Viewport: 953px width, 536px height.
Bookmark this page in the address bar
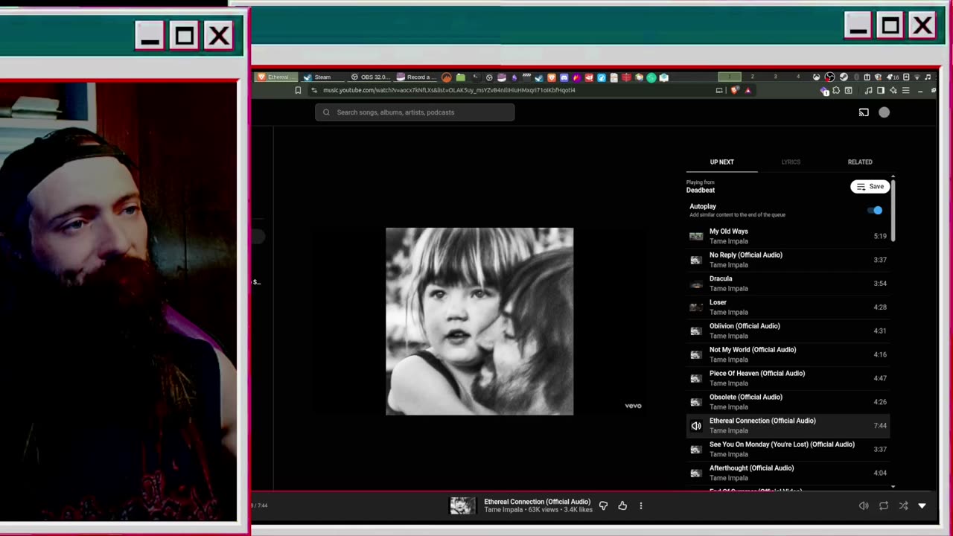pos(298,90)
